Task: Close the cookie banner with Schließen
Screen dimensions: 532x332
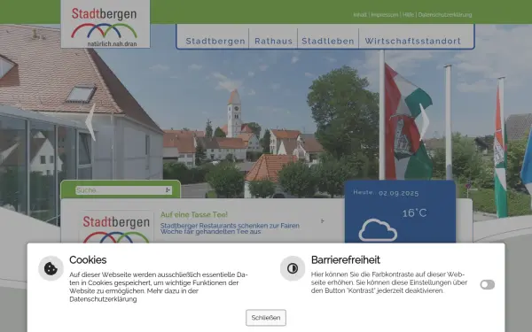Action: [x=266, y=318]
